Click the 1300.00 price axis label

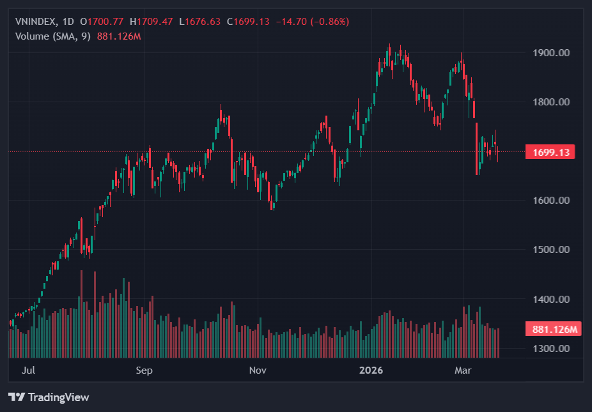pos(550,349)
